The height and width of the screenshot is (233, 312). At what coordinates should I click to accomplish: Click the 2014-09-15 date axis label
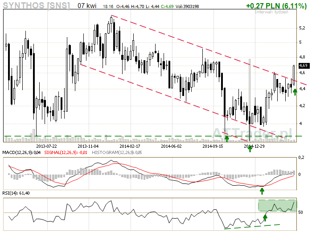[213, 146]
